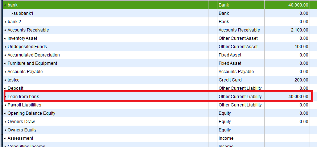Image resolution: width=317 pixels, height=147 pixels.
Task: Click the diamond marker beside Undeposited Funds
Action: click(5, 47)
